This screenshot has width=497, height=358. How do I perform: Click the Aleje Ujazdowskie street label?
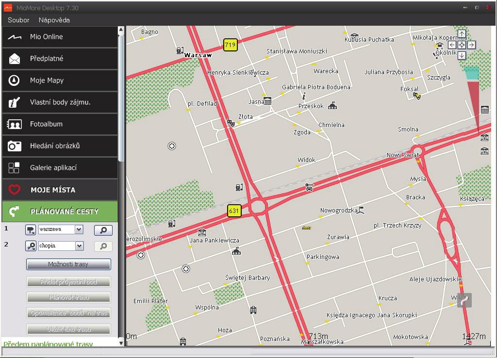435,279
